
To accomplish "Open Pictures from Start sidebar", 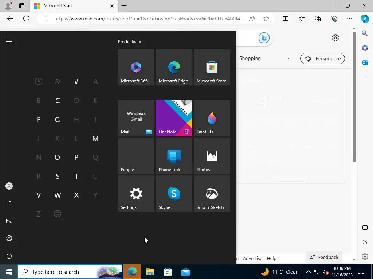I will coord(9,221).
